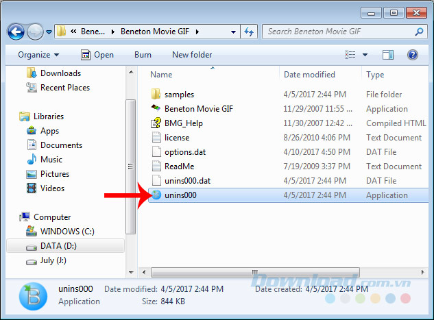Click Burn in the toolbar
434x320 pixels.
(143, 55)
